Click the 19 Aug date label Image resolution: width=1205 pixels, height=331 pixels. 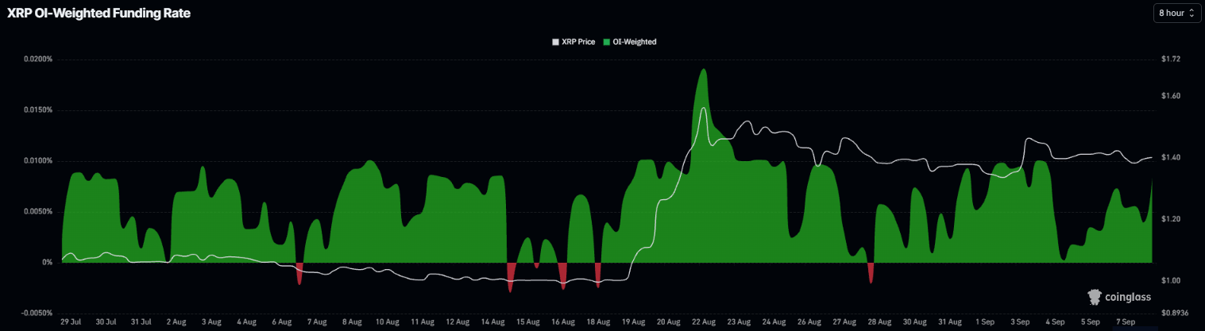633,323
